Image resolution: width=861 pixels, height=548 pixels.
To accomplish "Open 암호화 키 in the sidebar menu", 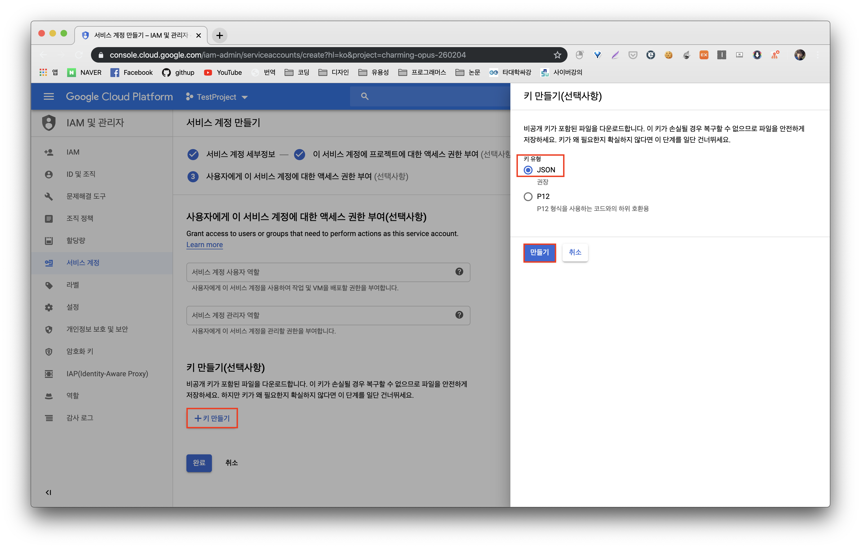I will pyautogui.click(x=80, y=352).
